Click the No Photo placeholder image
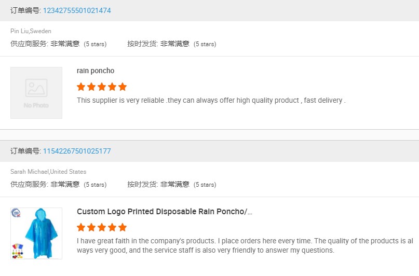The image size is (419, 276). pos(36,93)
